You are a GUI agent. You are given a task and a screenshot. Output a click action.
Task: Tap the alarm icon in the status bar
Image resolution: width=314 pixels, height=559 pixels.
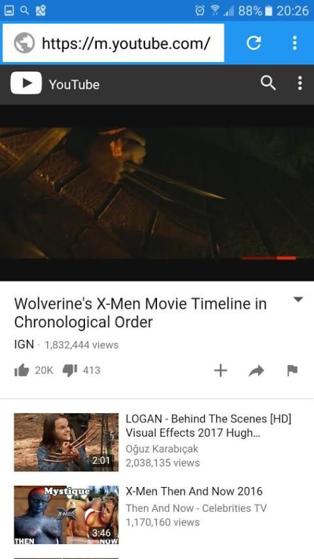point(200,11)
